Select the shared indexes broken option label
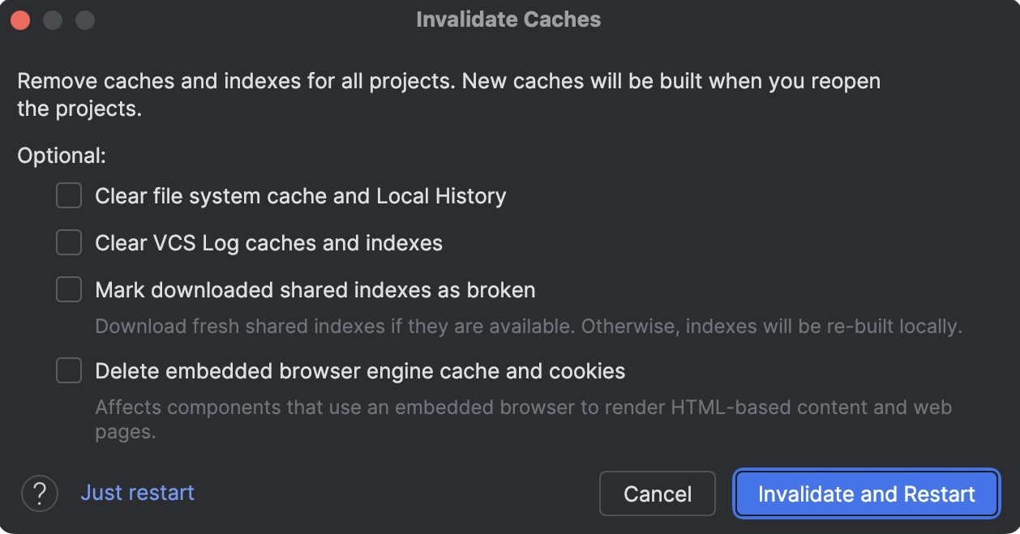This screenshot has width=1020, height=534. [x=315, y=289]
